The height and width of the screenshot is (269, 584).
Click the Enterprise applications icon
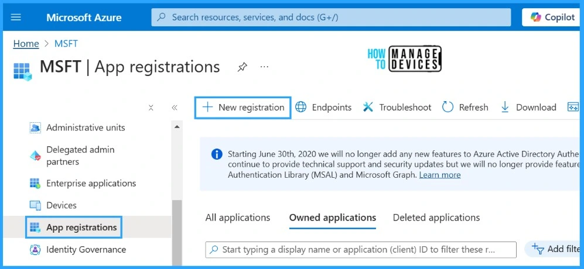(x=35, y=184)
